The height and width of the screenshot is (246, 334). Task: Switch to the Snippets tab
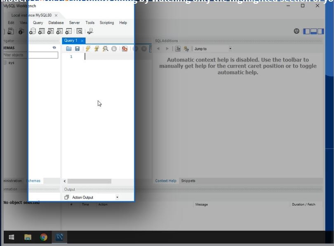click(188, 180)
